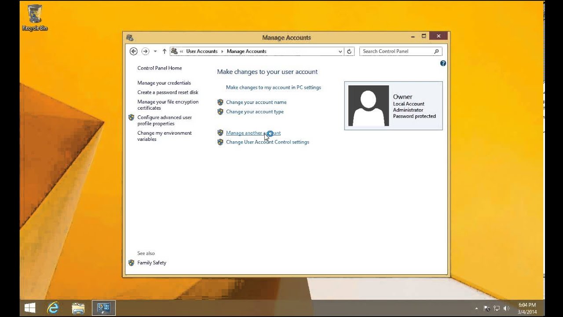
Task: Click the volume speaker tray icon
Action: 506,309
